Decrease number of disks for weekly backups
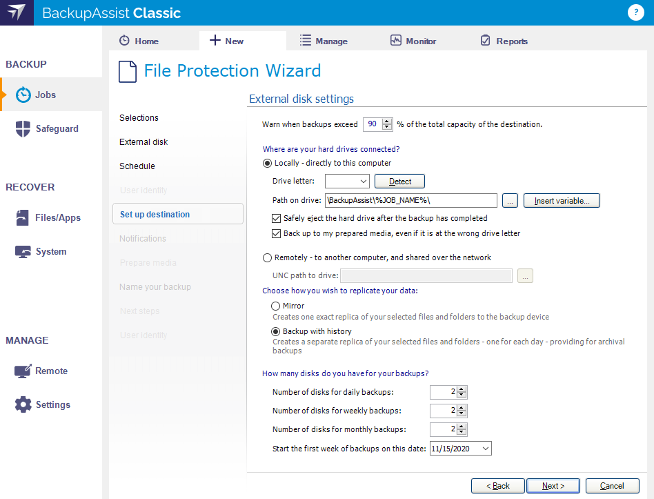 tap(462, 413)
